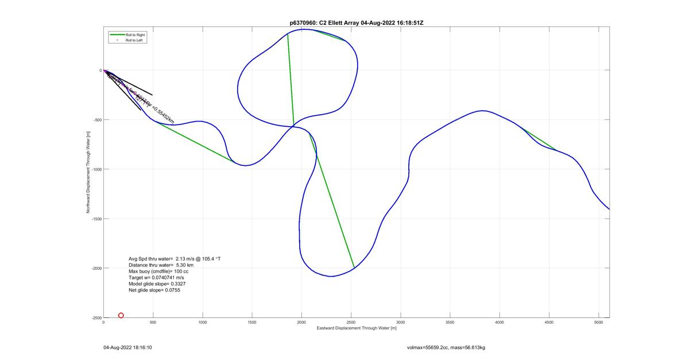Click the red circle marker near the plot bottom

coord(121,315)
